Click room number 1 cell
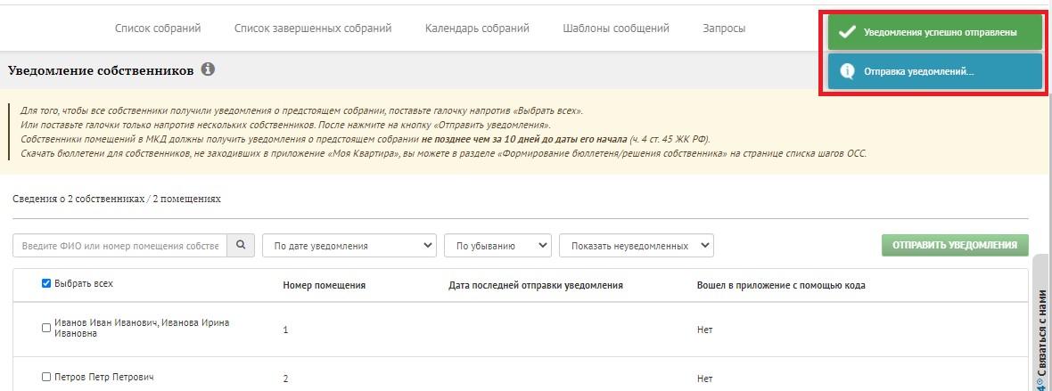 click(285, 330)
